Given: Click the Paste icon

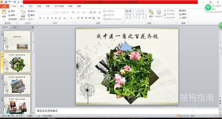Looking at the screenshot, I should pos(4,12).
